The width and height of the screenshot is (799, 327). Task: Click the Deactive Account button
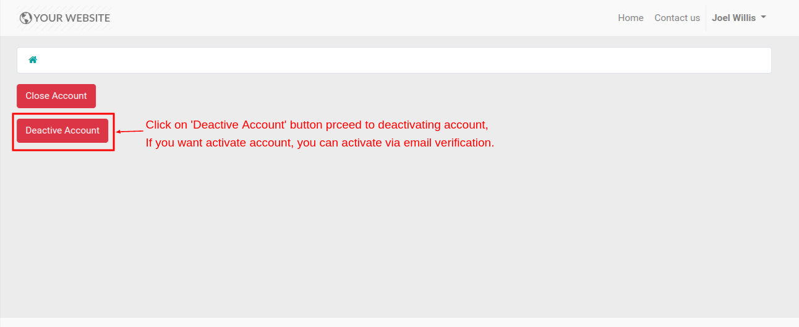(62, 130)
